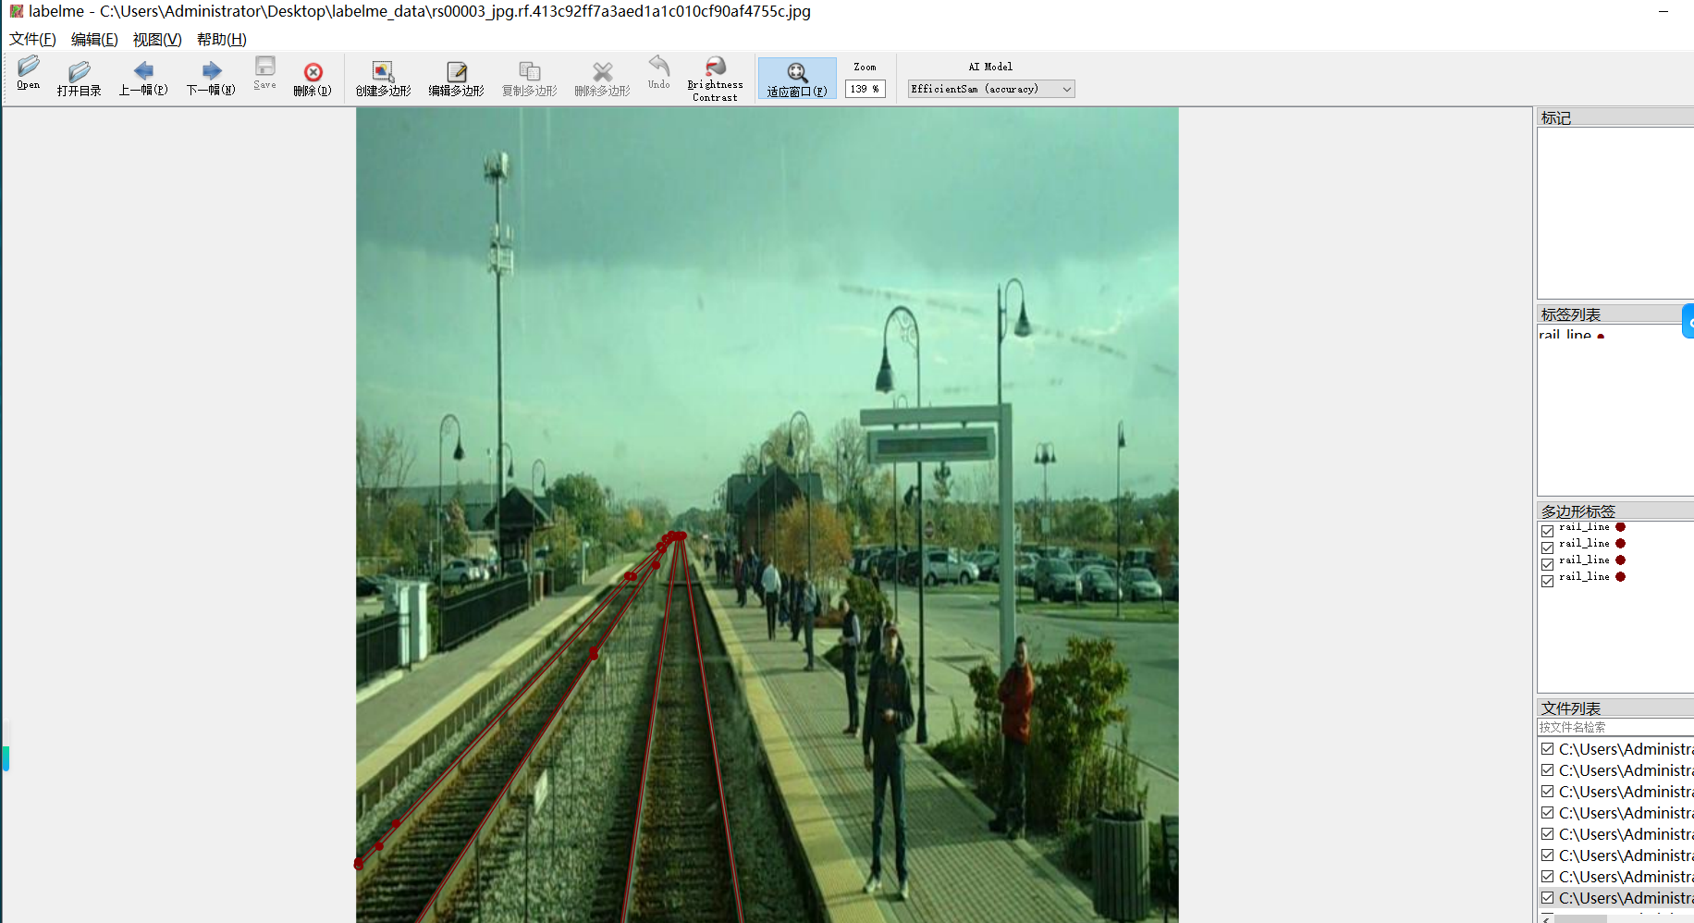Duplicate shape using 复制多边形

click(x=530, y=77)
